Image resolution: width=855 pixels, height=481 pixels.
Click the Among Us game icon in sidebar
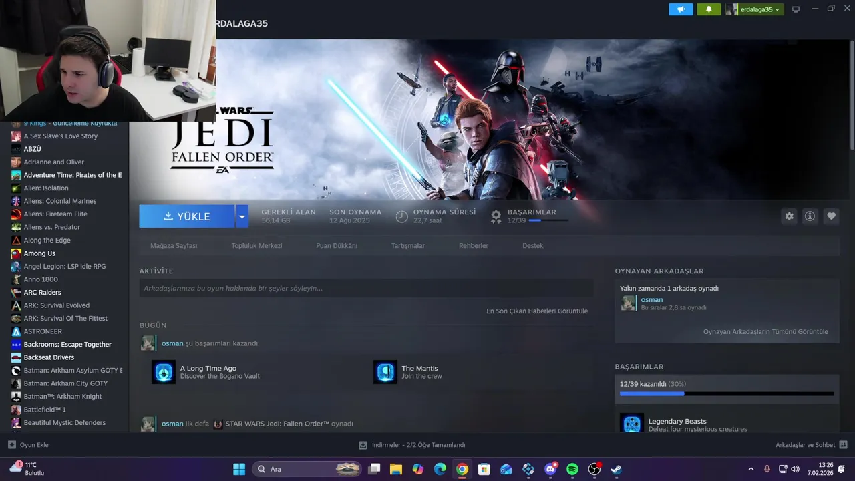[x=16, y=253]
